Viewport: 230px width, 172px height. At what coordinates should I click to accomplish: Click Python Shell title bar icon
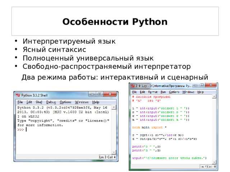pyautogui.click(x=18, y=95)
